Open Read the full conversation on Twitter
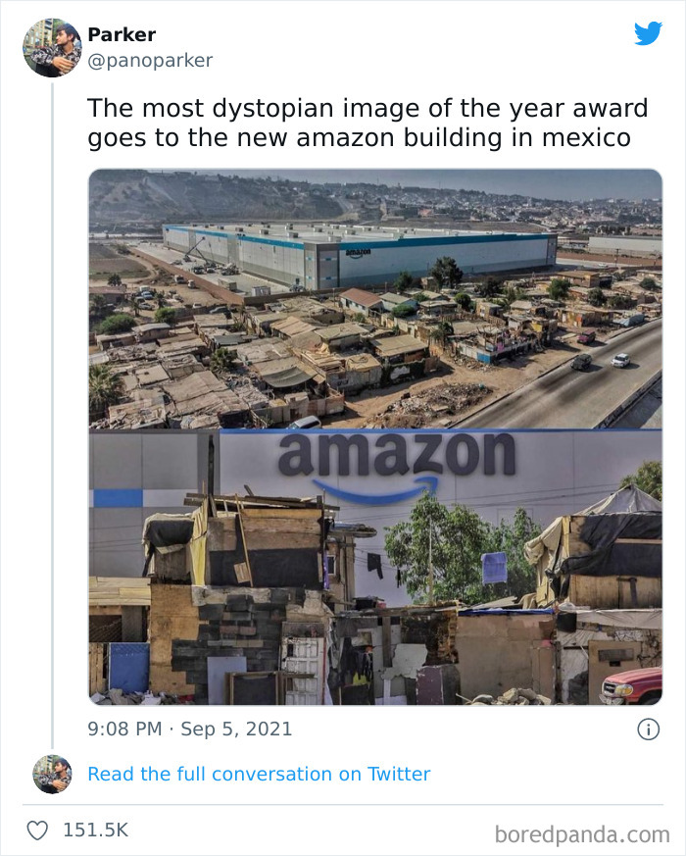 click(259, 774)
